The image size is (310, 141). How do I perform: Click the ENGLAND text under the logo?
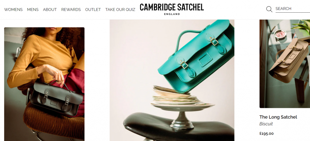coord(172,14)
